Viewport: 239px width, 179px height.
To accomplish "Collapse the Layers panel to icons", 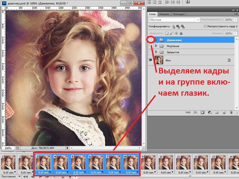I will tap(233, 10).
